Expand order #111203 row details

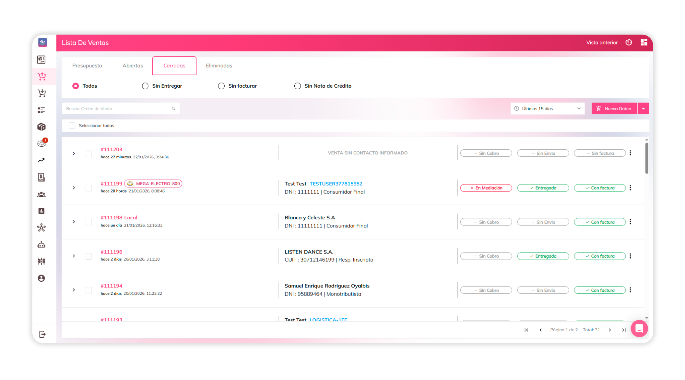click(x=74, y=153)
